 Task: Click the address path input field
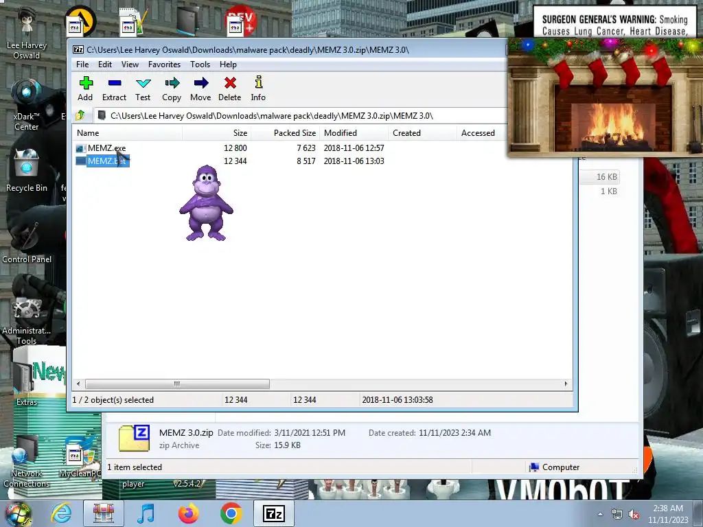301,115
